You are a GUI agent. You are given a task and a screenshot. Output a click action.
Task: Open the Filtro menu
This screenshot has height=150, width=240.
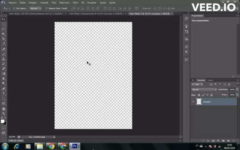[x=75, y=2]
